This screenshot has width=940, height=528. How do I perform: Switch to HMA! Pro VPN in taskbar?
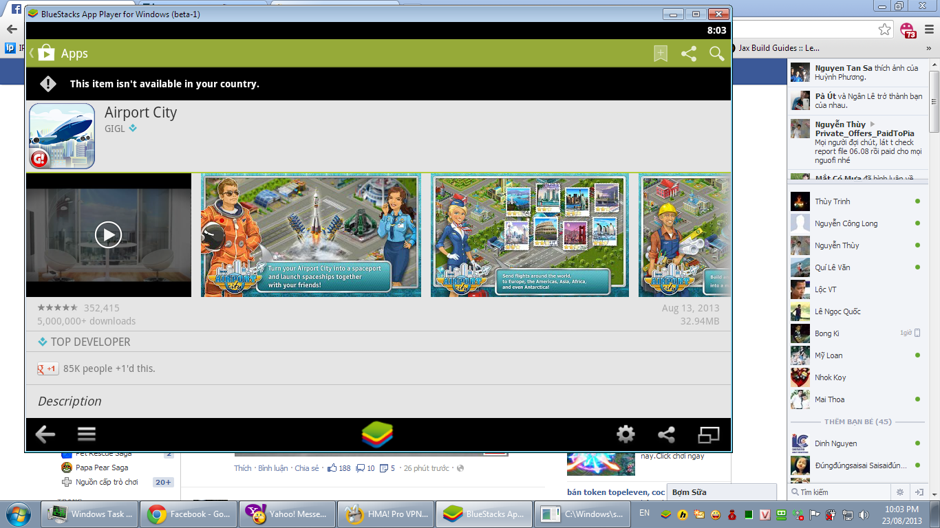[x=385, y=514]
